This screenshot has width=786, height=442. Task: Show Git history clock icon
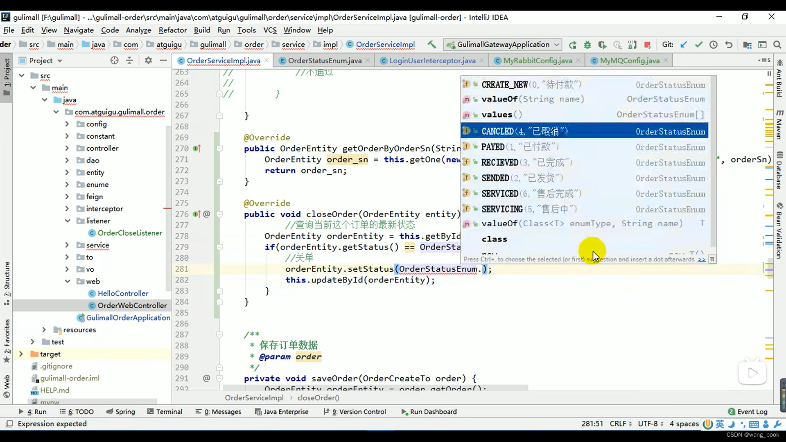[714, 45]
